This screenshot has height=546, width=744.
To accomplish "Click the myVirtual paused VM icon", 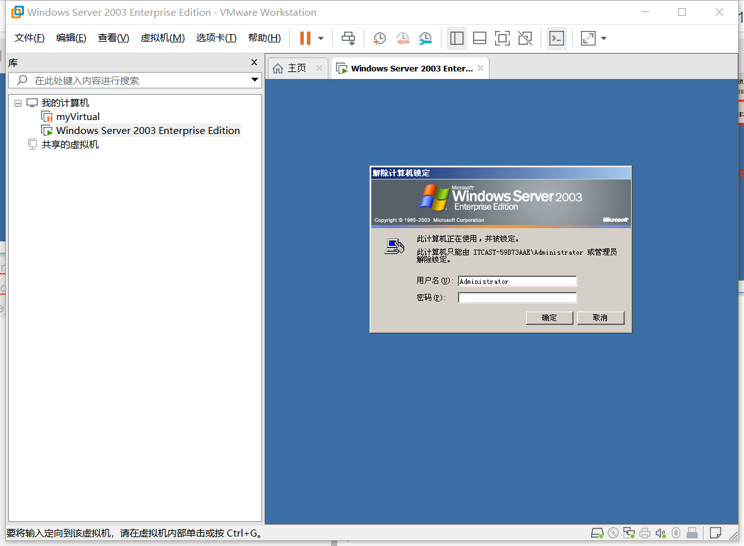I will [47, 116].
